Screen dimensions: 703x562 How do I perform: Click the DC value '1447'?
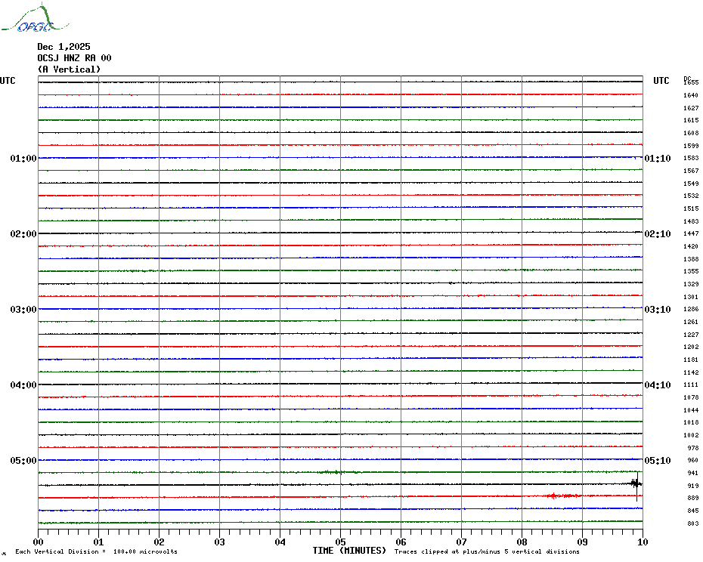pos(691,234)
